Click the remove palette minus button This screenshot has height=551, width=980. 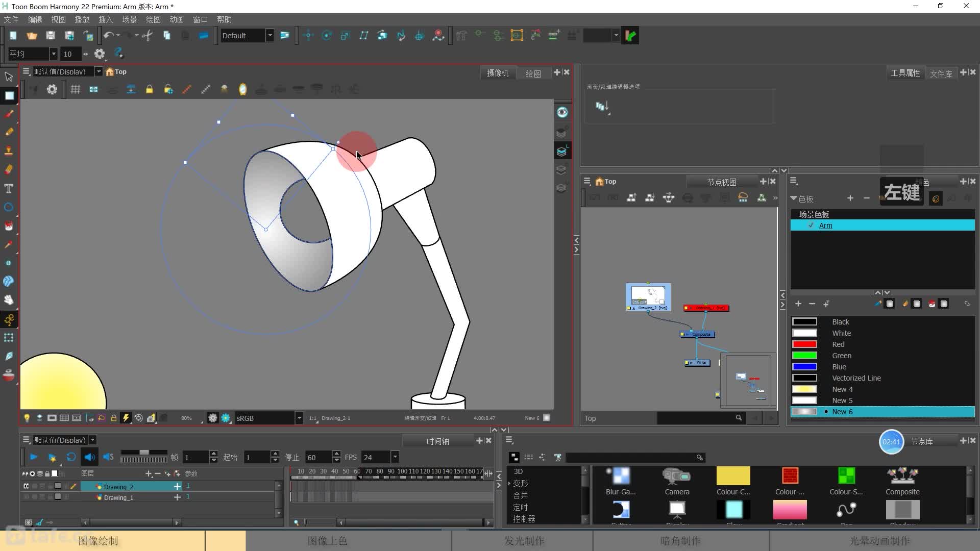pyautogui.click(x=867, y=198)
